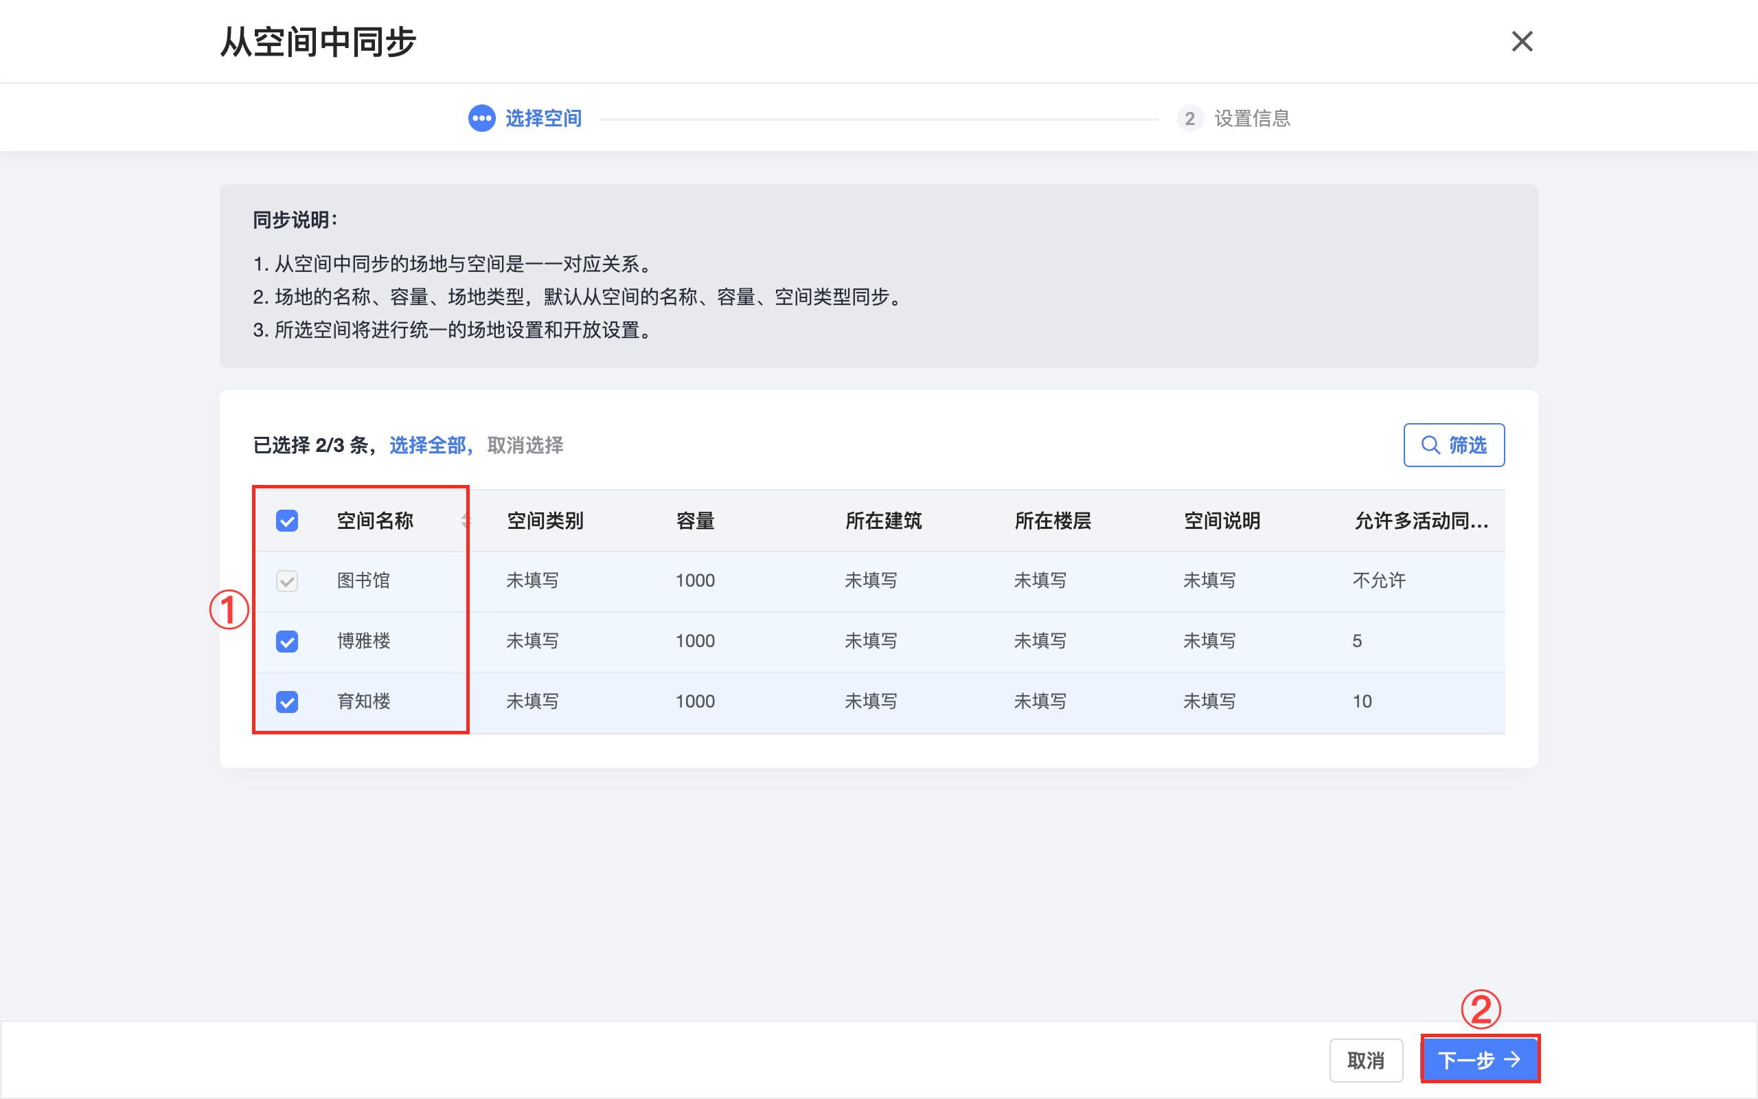Click value 10 in the 育知楼 row
1758x1099 pixels.
click(x=1362, y=701)
